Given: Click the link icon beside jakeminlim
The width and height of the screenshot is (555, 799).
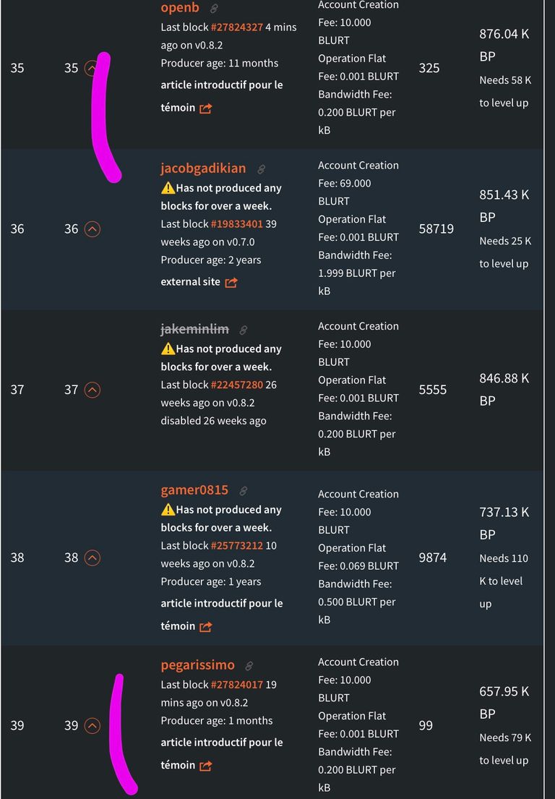Looking at the screenshot, I should tap(244, 330).
